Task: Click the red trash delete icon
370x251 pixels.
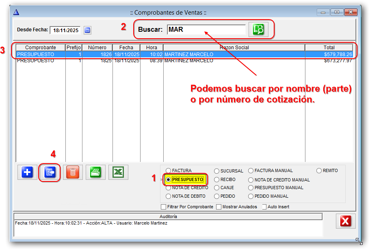Action: [x=73, y=172]
